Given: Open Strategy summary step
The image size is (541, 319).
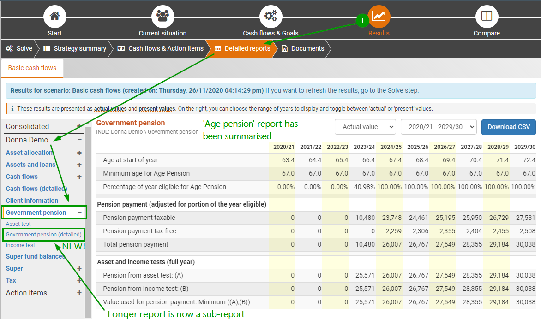Looking at the screenshot, I should [75, 48].
